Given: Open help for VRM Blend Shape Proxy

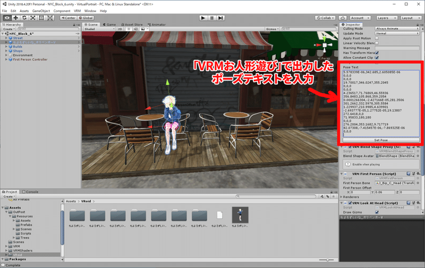Looking at the screenshot, I should pos(409,147).
